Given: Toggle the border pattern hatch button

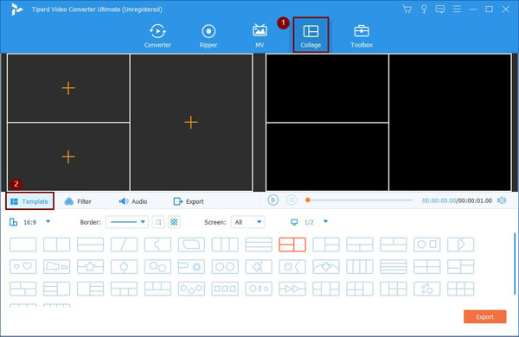Looking at the screenshot, I should 174,222.
